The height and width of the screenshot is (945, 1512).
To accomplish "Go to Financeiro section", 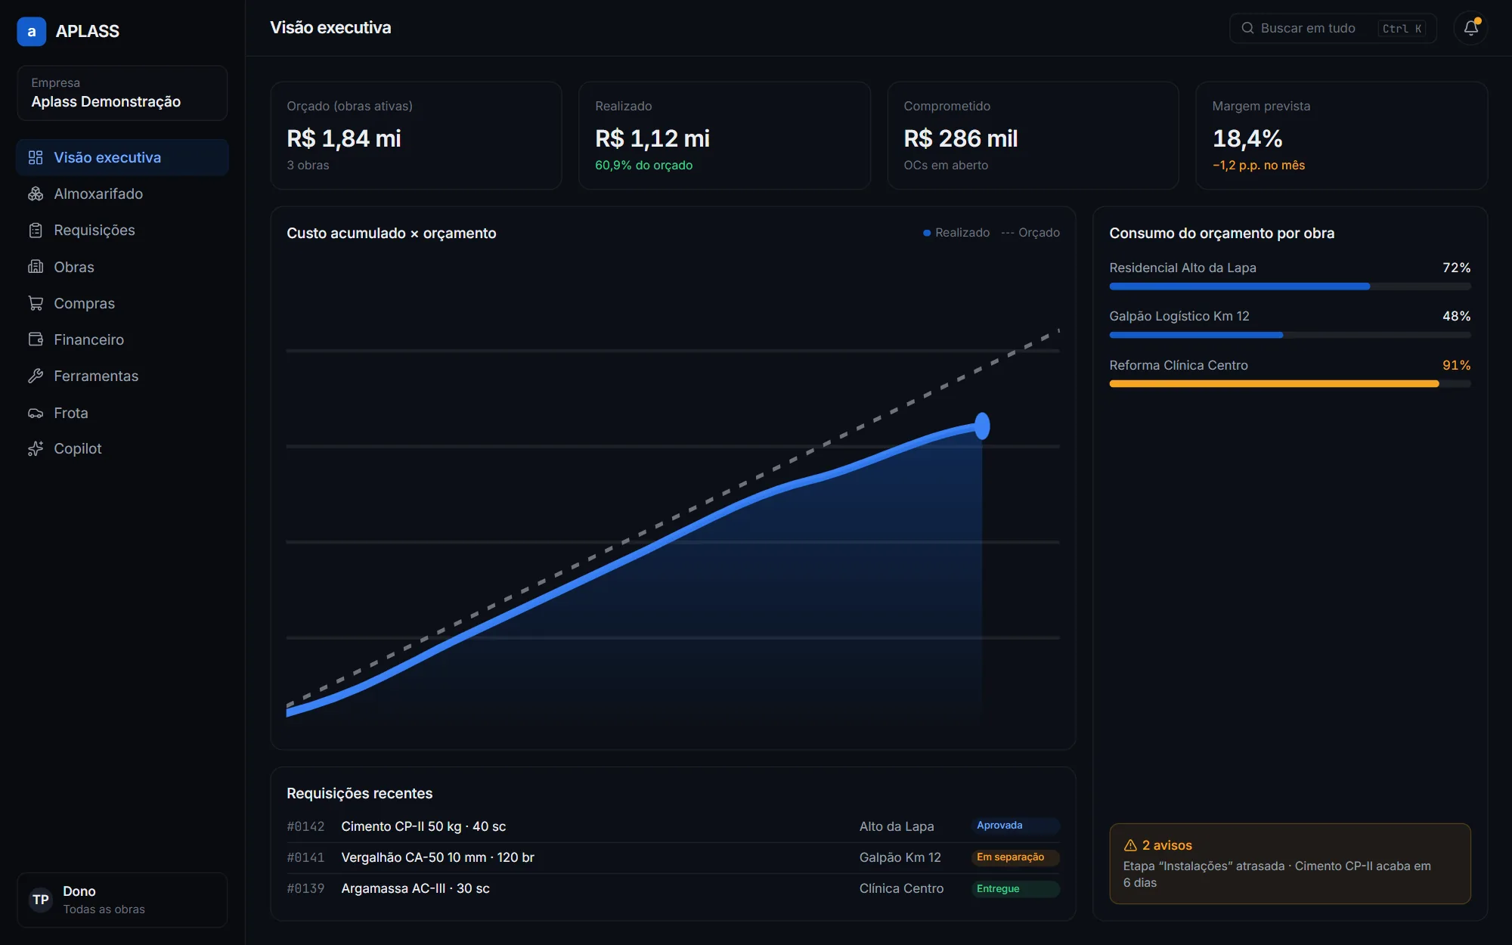I will pos(122,339).
